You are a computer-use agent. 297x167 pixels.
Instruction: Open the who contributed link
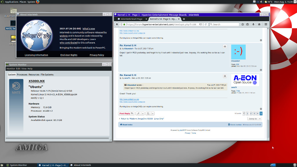[x=68, y=43]
